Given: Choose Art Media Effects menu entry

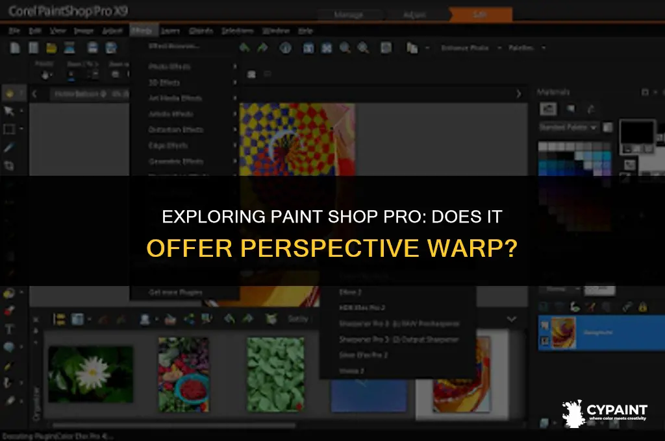Looking at the screenshot, I should (x=175, y=99).
